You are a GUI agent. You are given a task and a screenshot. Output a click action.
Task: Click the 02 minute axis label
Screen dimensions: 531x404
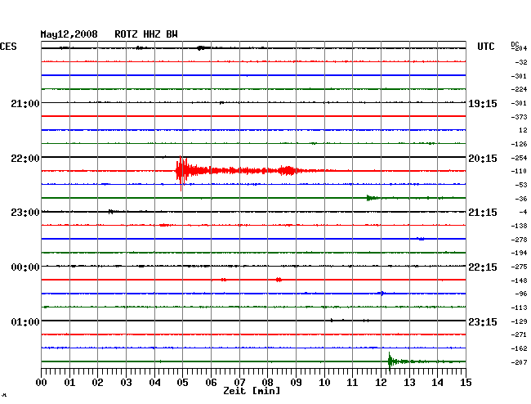pos(97,382)
